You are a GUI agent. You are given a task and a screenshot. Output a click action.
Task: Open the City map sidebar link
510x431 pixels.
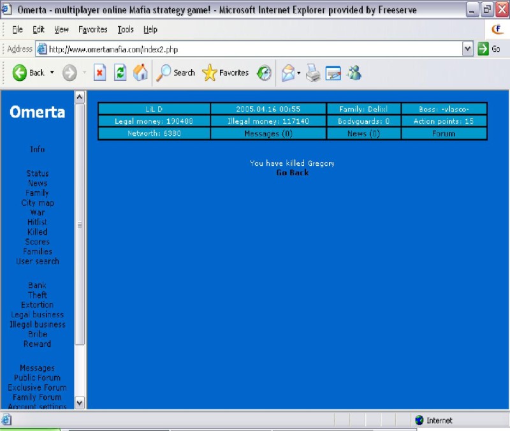click(38, 203)
